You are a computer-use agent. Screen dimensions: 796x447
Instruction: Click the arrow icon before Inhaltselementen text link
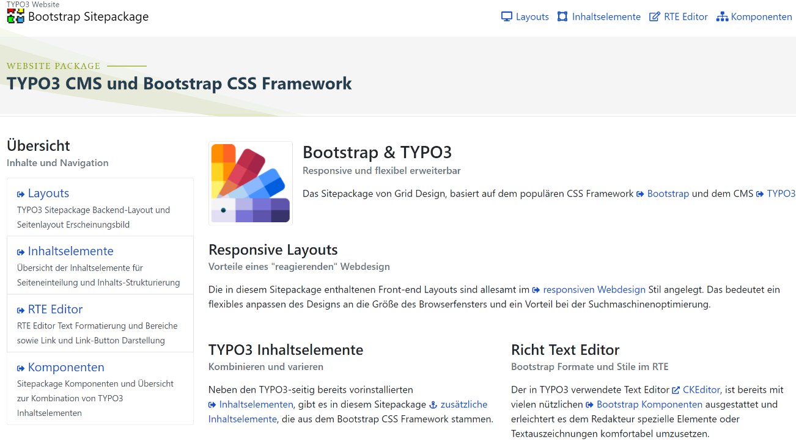click(212, 405)
